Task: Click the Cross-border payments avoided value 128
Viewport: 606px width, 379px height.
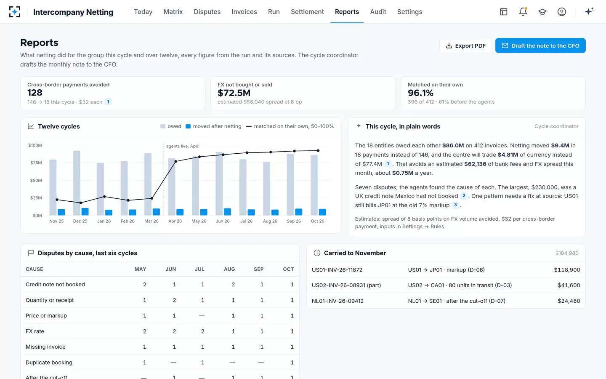Action: pyautogui.click(x=35, y=93)
